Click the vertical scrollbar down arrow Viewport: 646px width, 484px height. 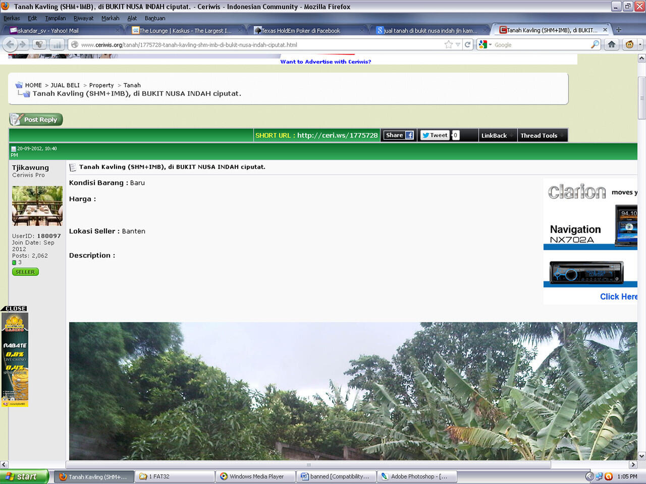click(641, 456)
